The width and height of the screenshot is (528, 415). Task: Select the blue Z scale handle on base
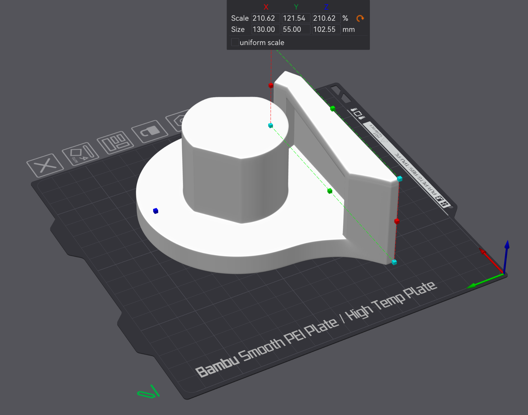coord(156,211)
